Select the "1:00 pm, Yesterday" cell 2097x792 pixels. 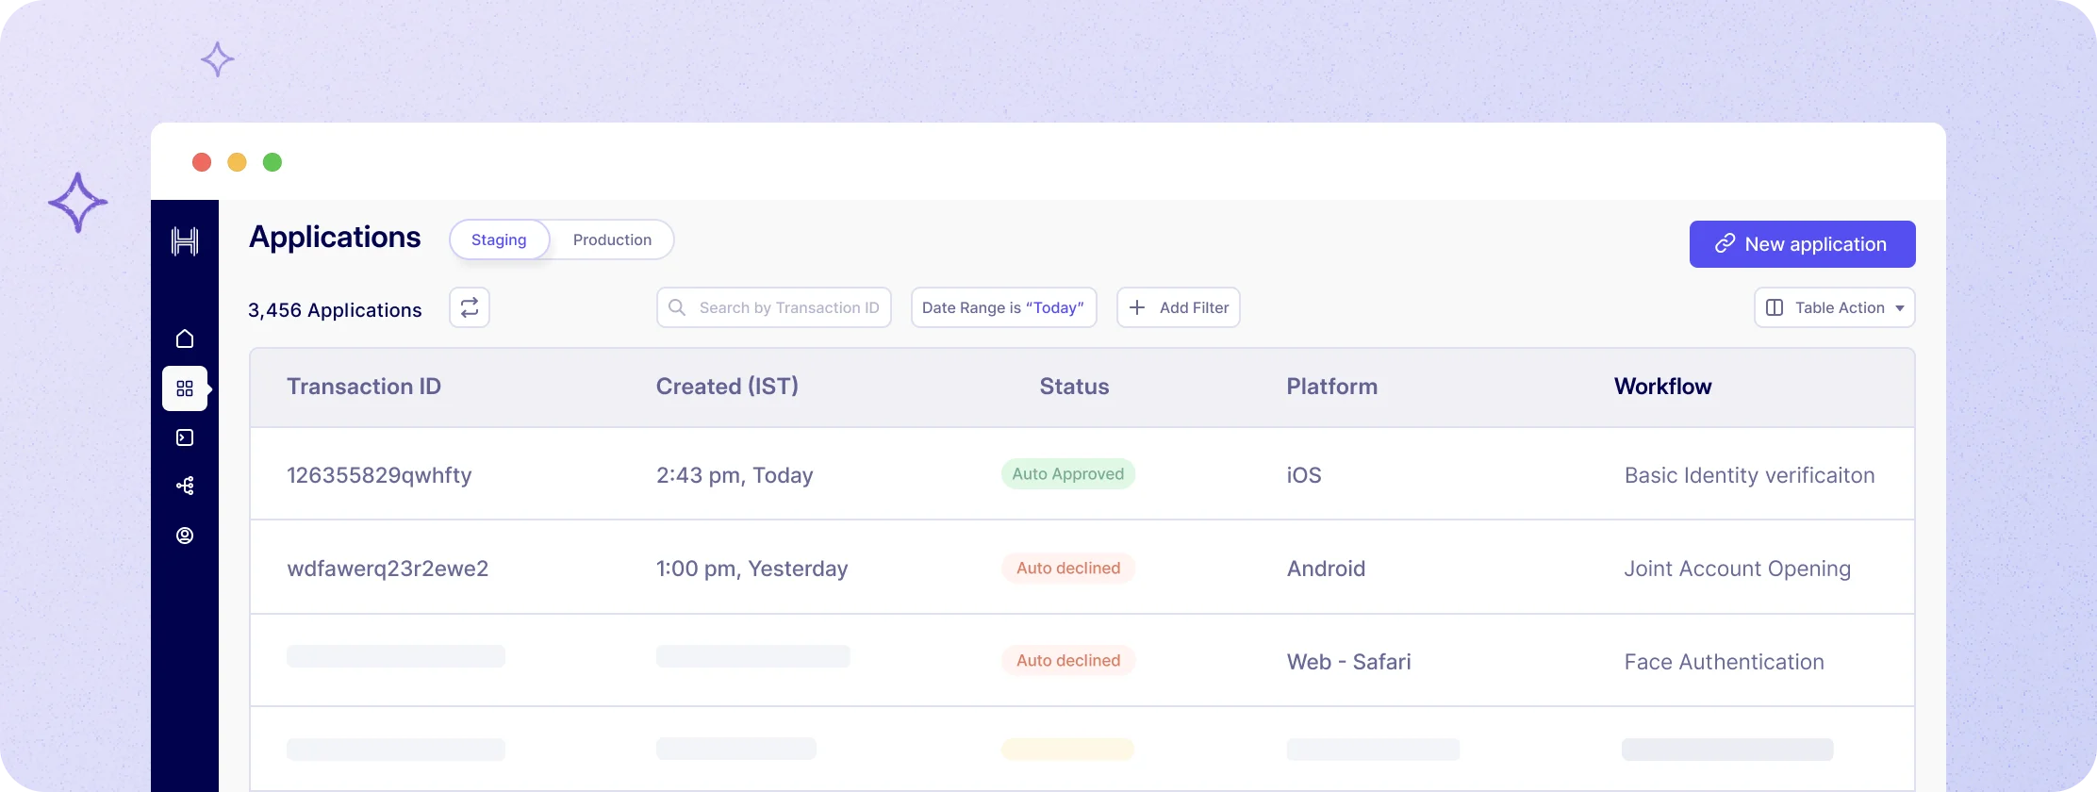[x=751, y=569]
